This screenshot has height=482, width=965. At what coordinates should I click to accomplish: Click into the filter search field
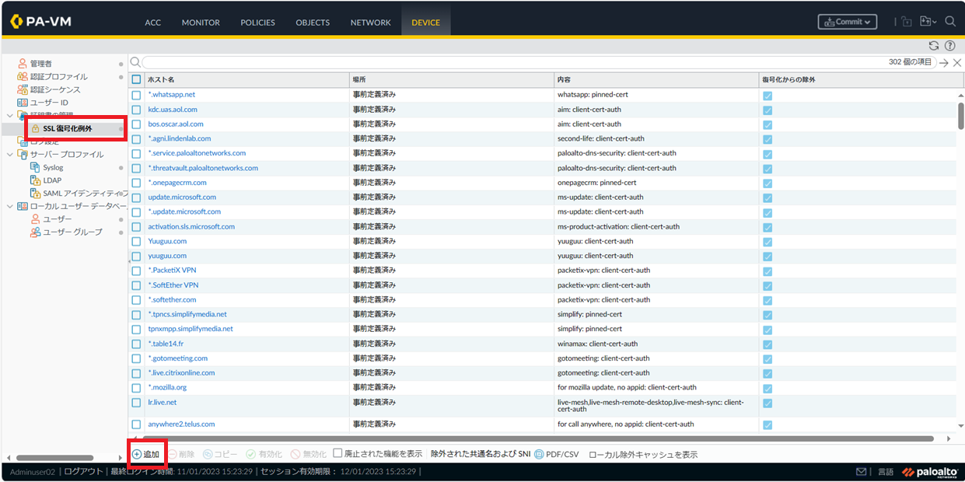coord(513,62)
